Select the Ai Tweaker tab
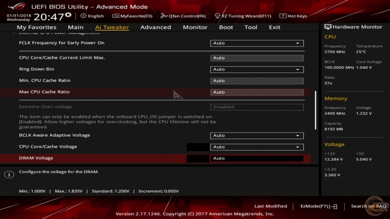390x219 pixels. [x=112, y=27]
